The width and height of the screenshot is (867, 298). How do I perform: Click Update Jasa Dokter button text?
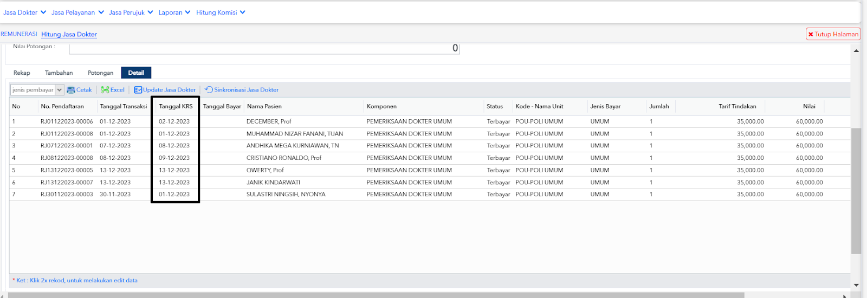click(x=169, y=90)
